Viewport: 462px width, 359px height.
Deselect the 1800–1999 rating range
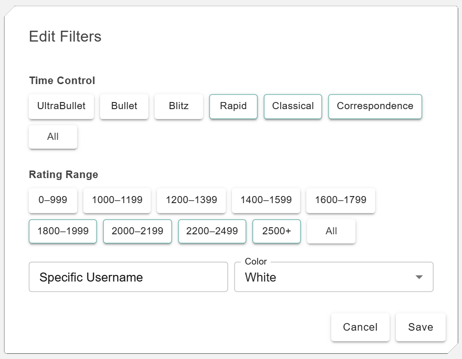(x=63, y=231)
